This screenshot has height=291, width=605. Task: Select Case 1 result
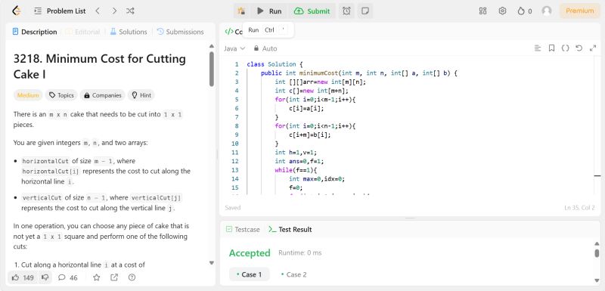pos(250,274)
